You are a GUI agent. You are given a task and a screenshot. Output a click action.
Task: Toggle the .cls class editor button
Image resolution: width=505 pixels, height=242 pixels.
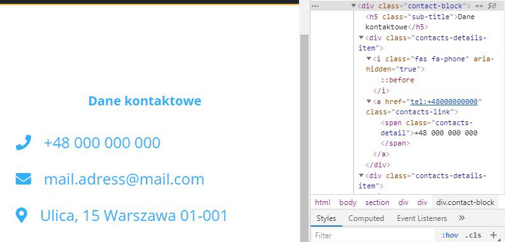pyautogui.click(x=473, y=235)
